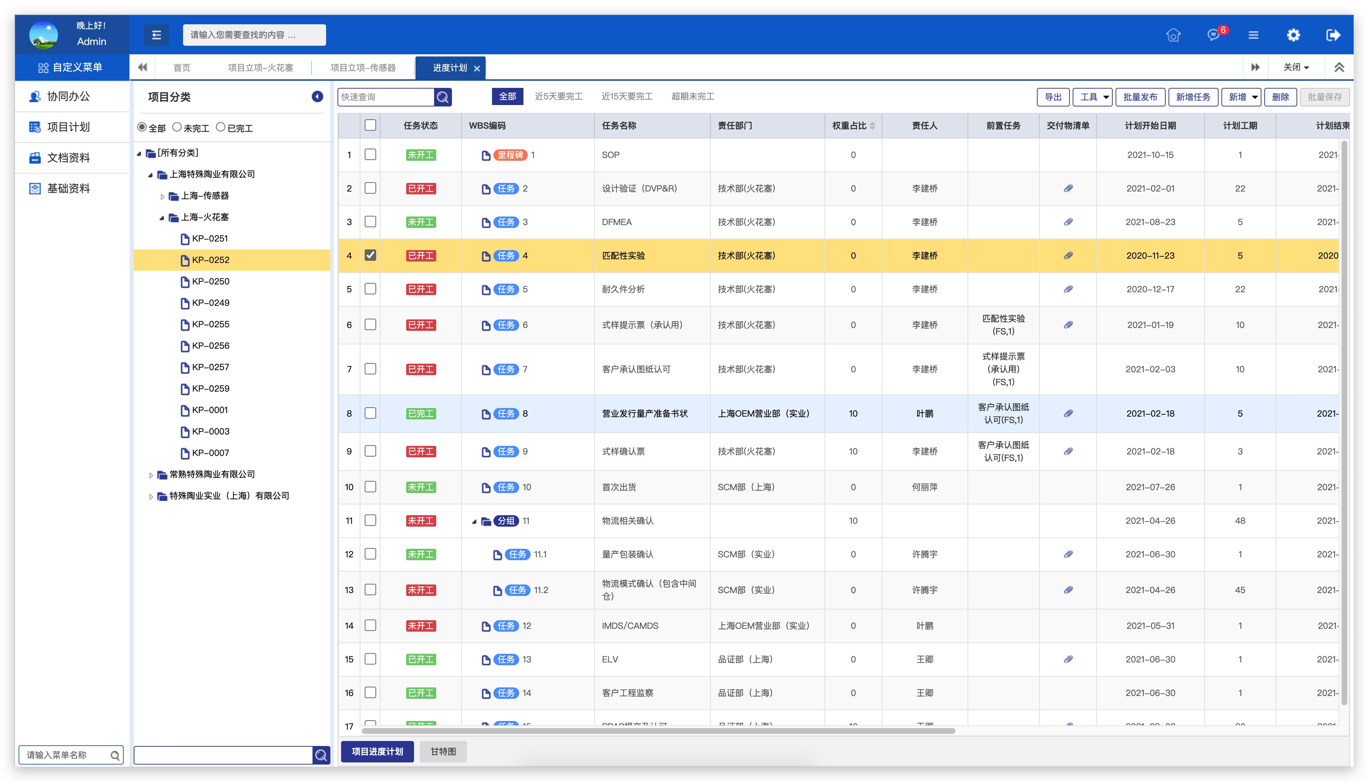This screenshot has height=781, width=1368.
Task: Open attachment clip for DFMEA task
Action: pyautogui.click(x=1068, y=222)
